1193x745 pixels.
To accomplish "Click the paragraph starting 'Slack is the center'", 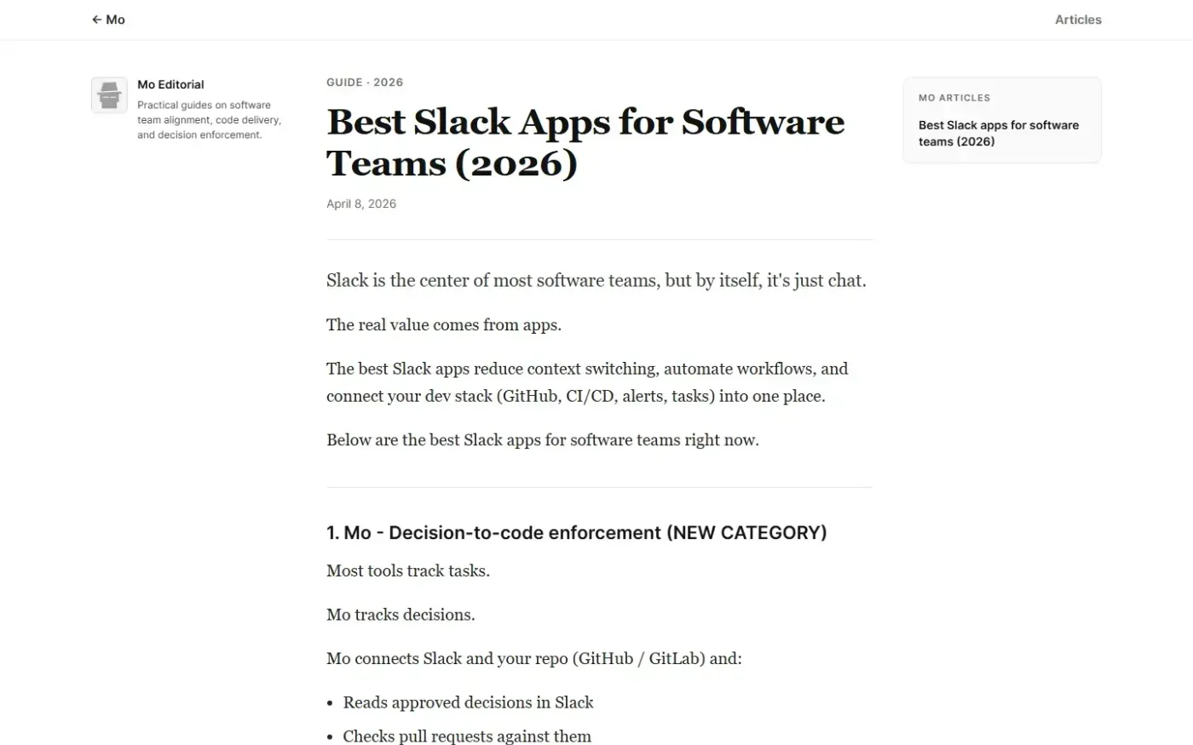I will point(596,280).
